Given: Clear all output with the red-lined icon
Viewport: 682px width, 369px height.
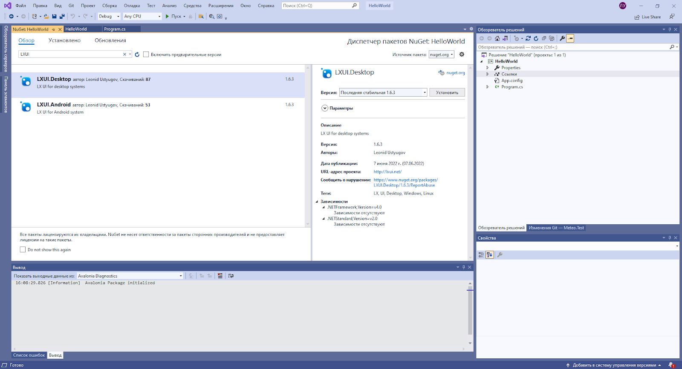Looking at the screenshot, I should click(220, 276).
